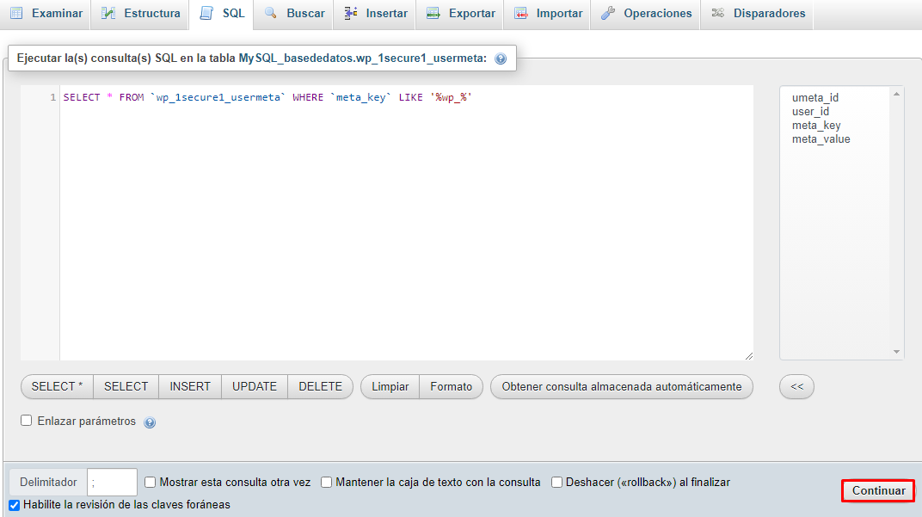Insert an INSERT query template
The image size is (922, 517).
pos(190,386)
